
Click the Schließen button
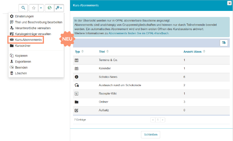[x=150, y=134]
